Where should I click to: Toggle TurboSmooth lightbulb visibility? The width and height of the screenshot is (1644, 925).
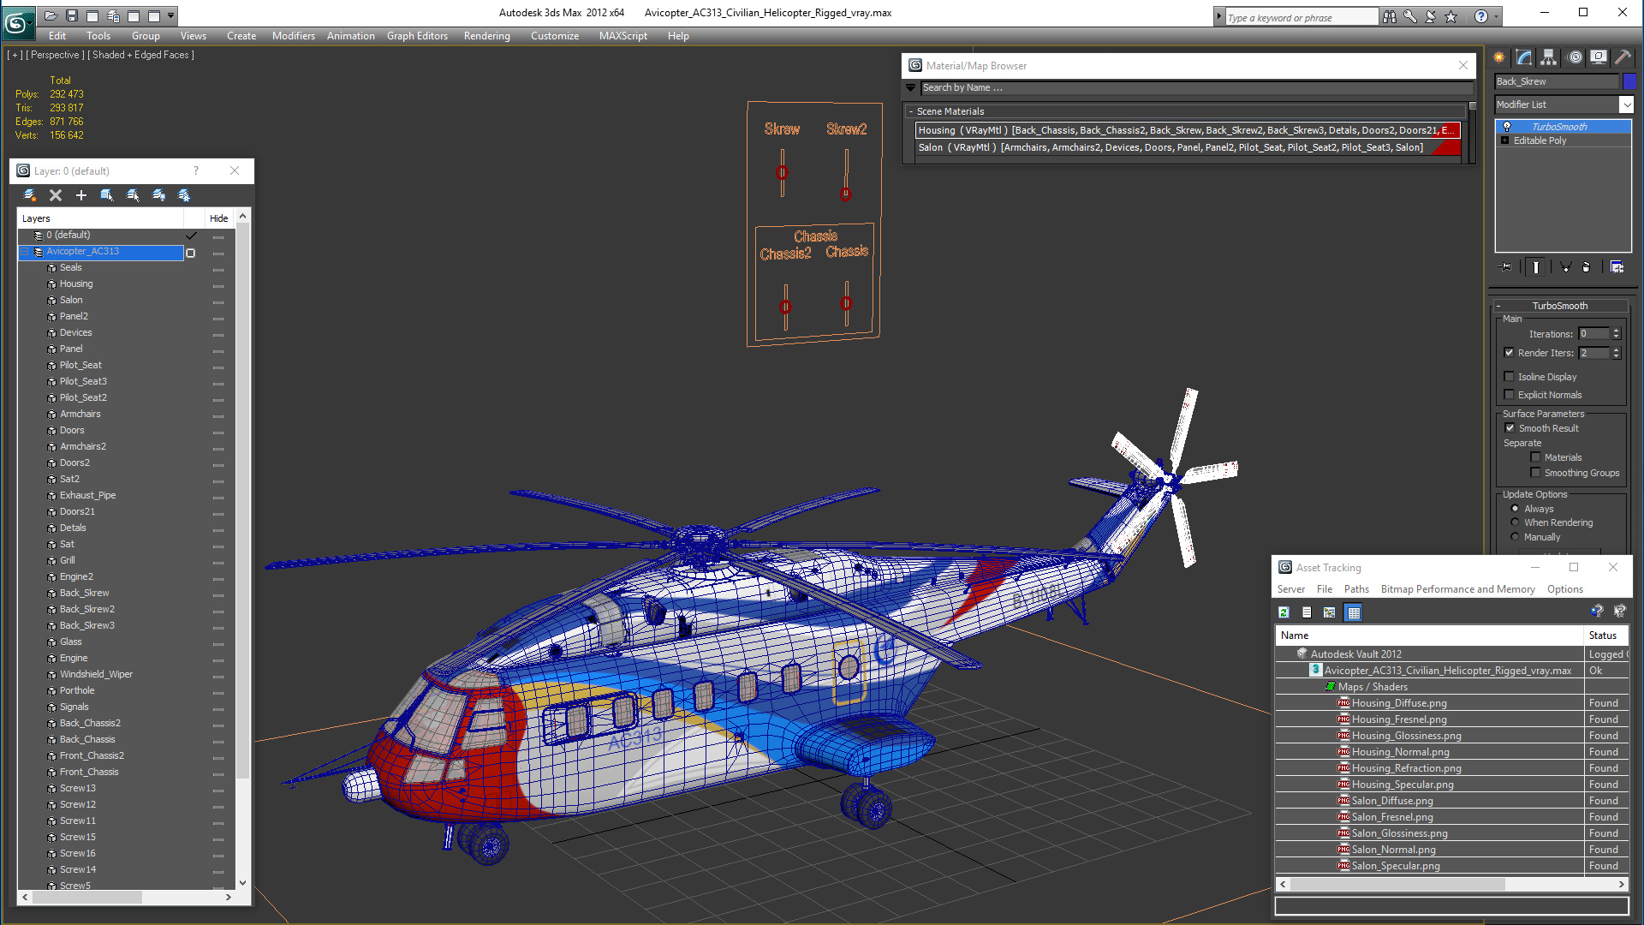1507,127
